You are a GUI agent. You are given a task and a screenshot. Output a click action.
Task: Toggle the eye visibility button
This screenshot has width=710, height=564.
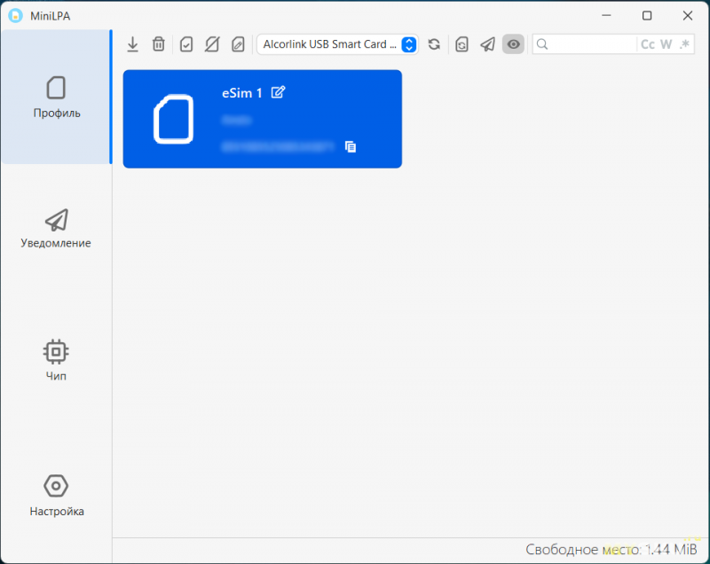click(513, 44)
